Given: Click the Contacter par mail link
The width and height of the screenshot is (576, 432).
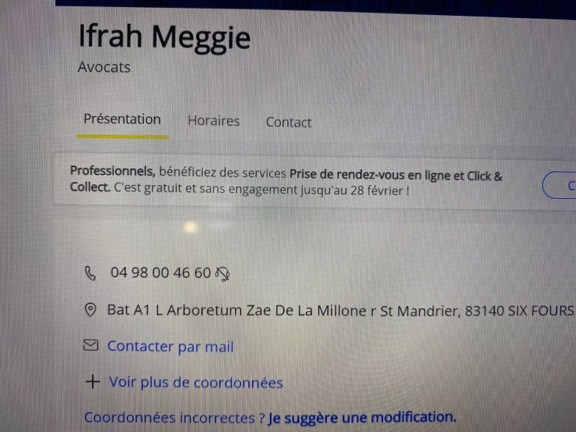Looking at the screenshot, I should click(171, 346).
